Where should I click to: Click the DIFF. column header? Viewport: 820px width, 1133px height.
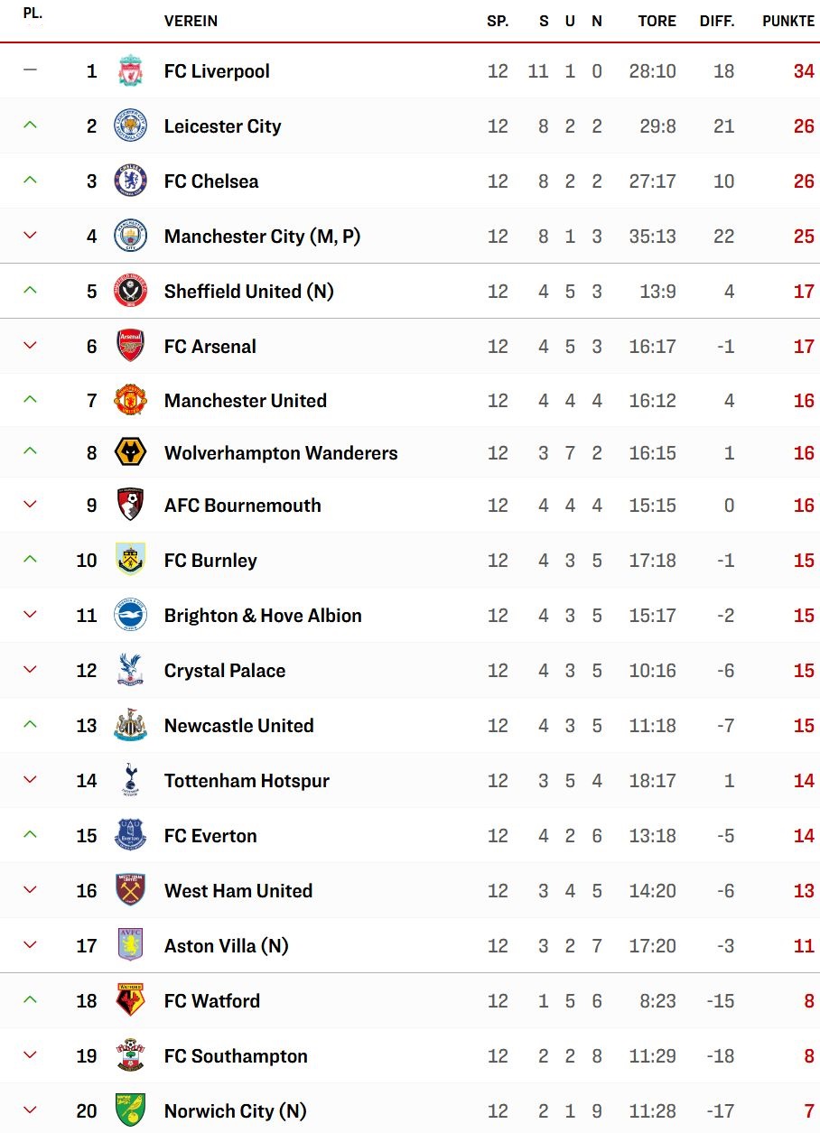pyautogui.click(x=717, y=21)
